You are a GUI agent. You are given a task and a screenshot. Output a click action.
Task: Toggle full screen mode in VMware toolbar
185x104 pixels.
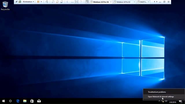(x=77, y=2)
